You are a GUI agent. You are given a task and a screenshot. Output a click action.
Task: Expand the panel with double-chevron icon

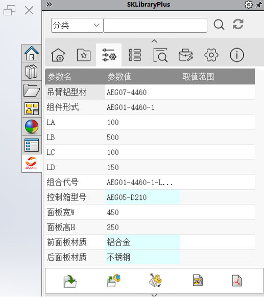49,5
